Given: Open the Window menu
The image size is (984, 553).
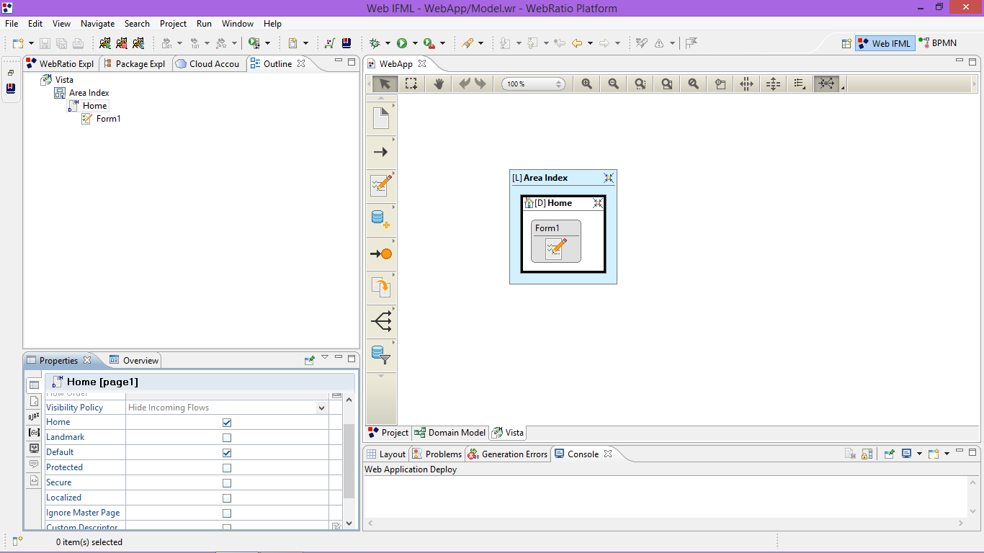Looking at the screenshot, I should 237,24.
